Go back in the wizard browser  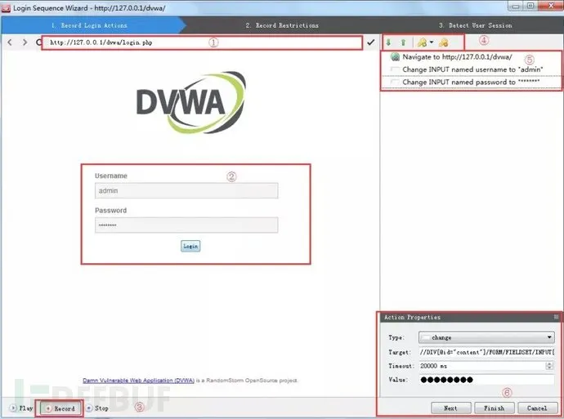tap(10, 42)
